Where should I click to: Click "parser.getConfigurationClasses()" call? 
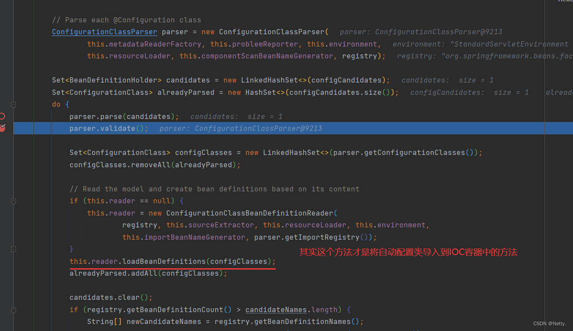(404, 152)
